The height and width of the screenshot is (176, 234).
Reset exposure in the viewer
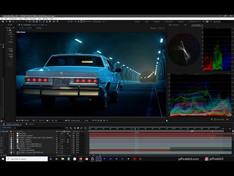[104, 121]
